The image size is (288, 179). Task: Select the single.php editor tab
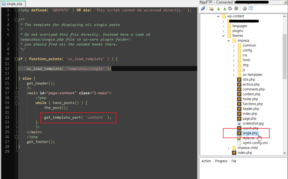[13, 4]
